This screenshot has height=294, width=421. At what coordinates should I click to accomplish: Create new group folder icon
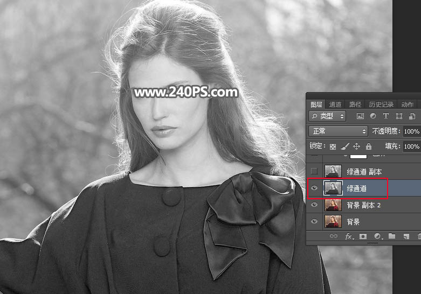392,236
